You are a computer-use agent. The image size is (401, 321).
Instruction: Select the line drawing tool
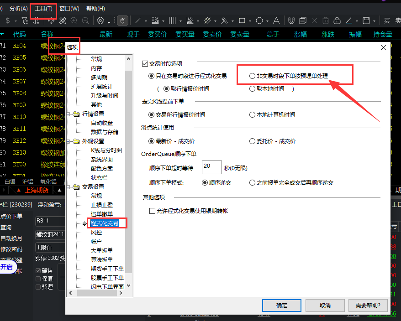[x=138, y=21]
